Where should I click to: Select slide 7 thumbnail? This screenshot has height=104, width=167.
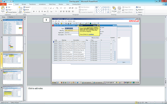coord(13,77)
